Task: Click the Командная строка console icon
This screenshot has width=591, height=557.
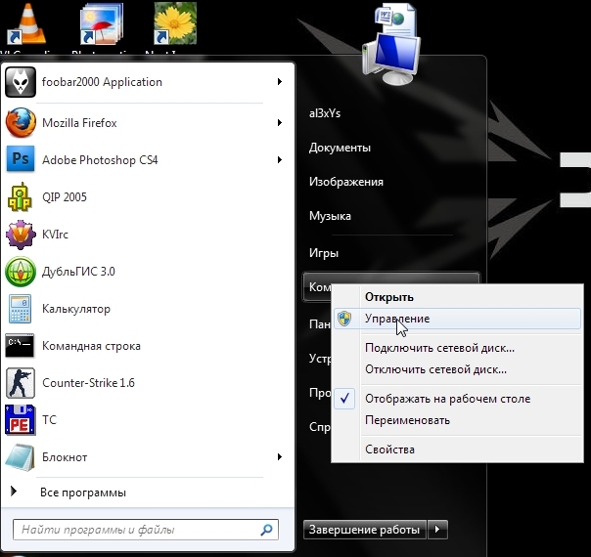Action: (20, 346)
